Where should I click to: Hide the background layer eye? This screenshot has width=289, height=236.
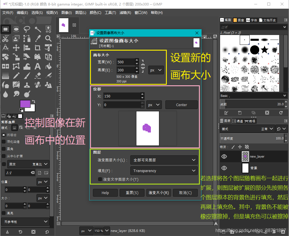[224, 168]
